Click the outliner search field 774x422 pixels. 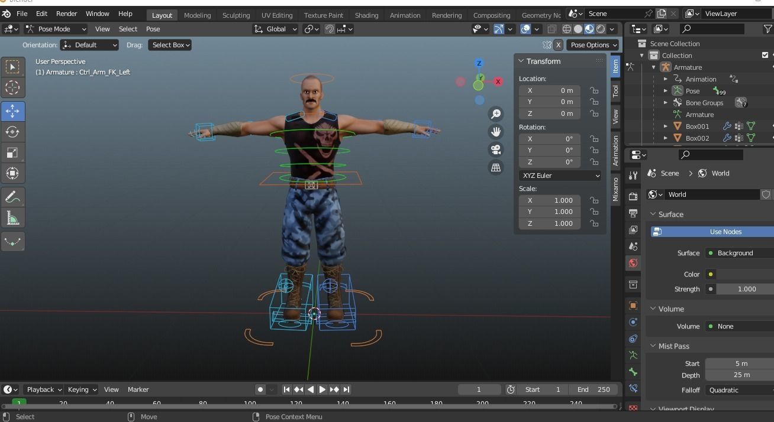[712, 28]
